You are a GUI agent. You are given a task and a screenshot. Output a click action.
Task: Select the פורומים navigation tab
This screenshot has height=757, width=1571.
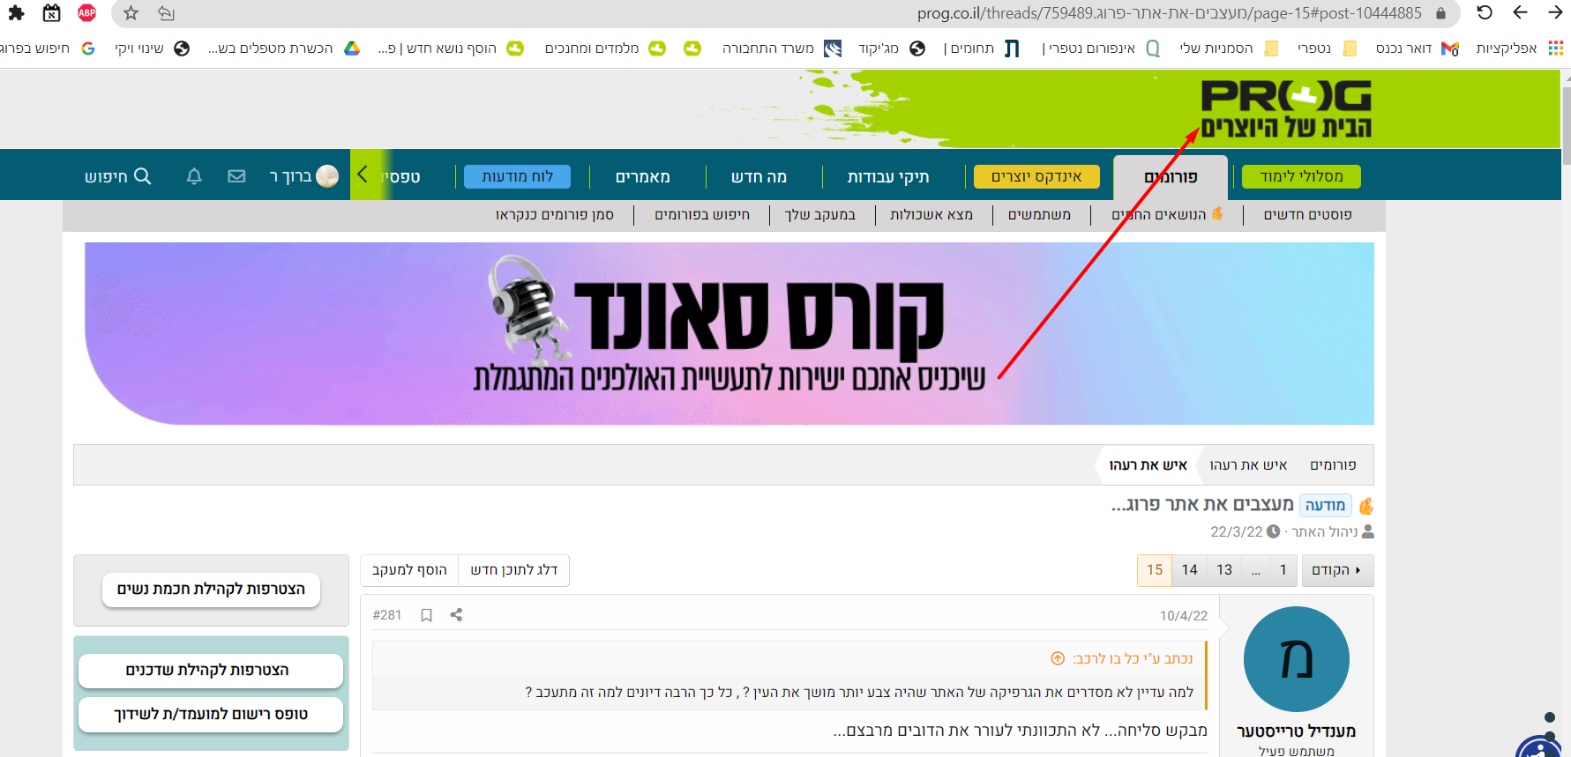point(1171,177)
